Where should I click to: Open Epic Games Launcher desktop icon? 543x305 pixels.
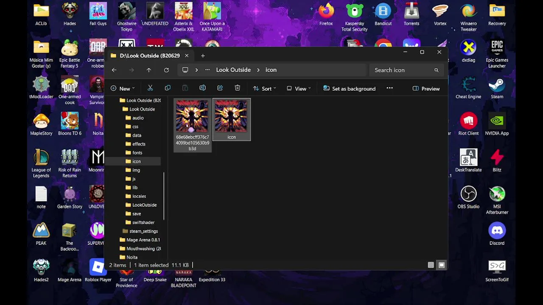[x=497, y=54]
